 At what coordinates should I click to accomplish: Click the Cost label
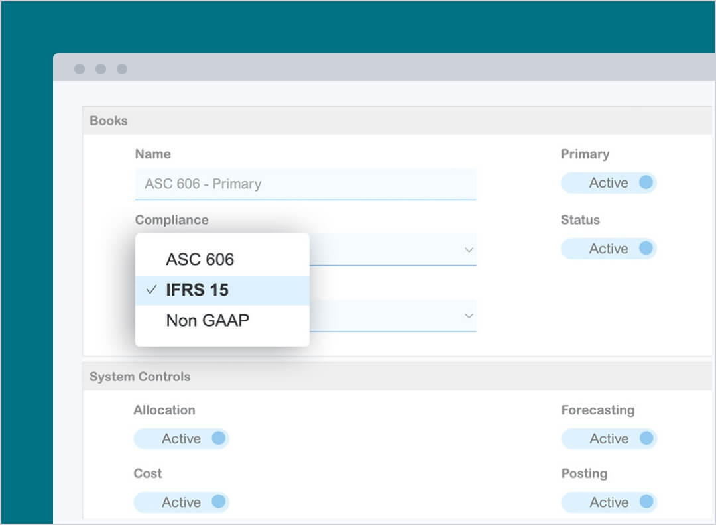click(x=148, y=473)
